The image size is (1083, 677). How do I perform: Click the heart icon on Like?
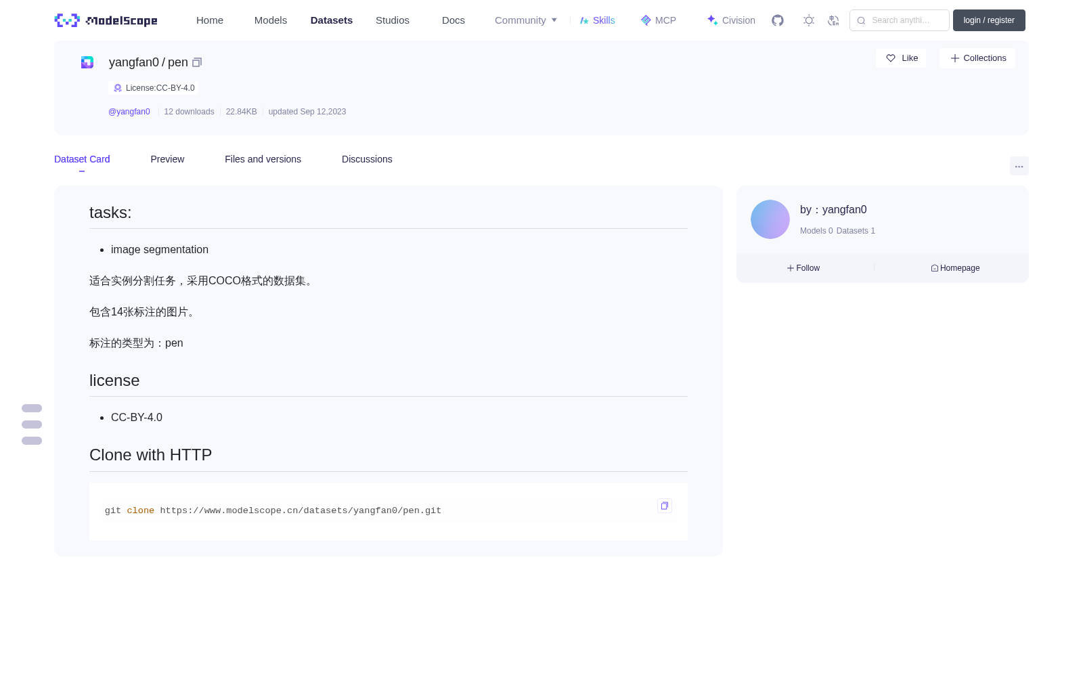click(x=891, y=58)
